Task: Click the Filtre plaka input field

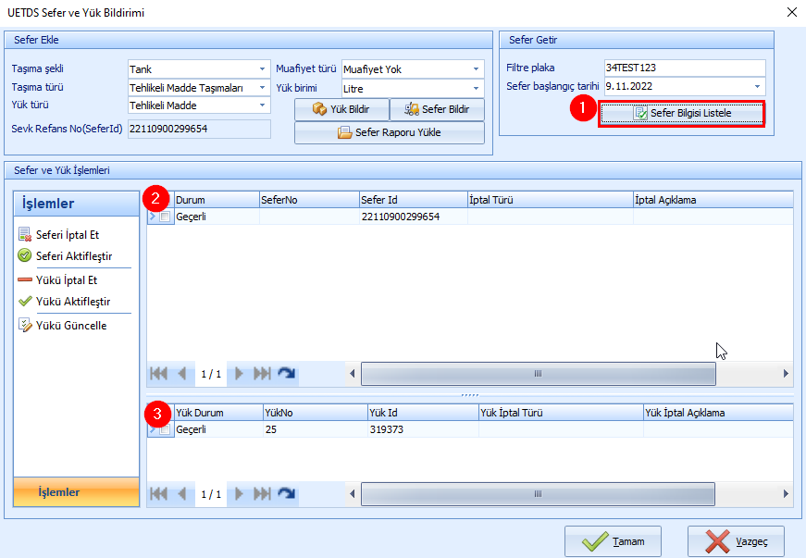Action: (685, 68)
